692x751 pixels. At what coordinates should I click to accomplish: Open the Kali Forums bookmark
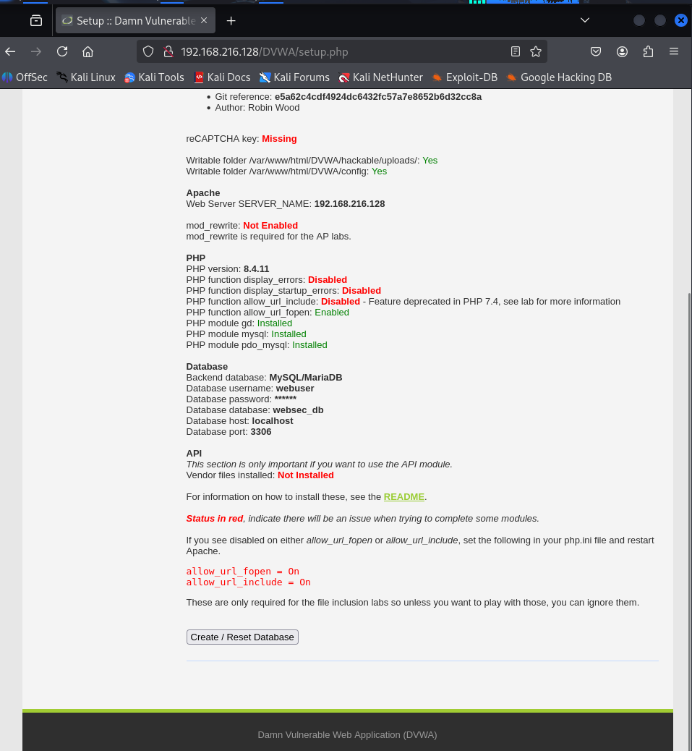pyautogui.click(x=294, y=77)
